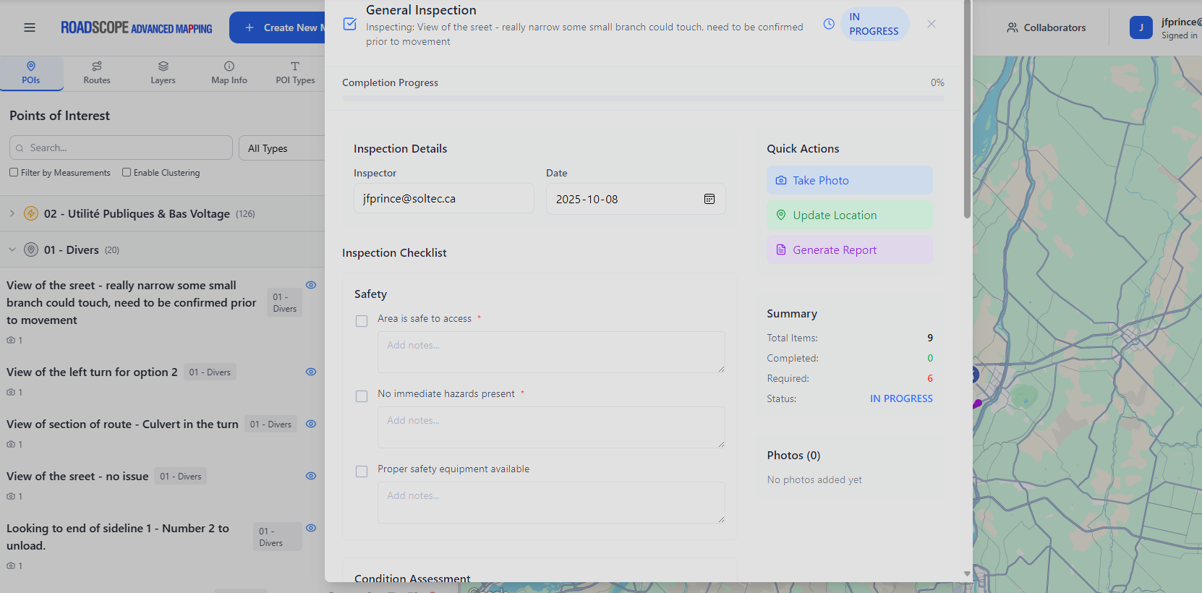Close the General Inspection dialog

932,24
